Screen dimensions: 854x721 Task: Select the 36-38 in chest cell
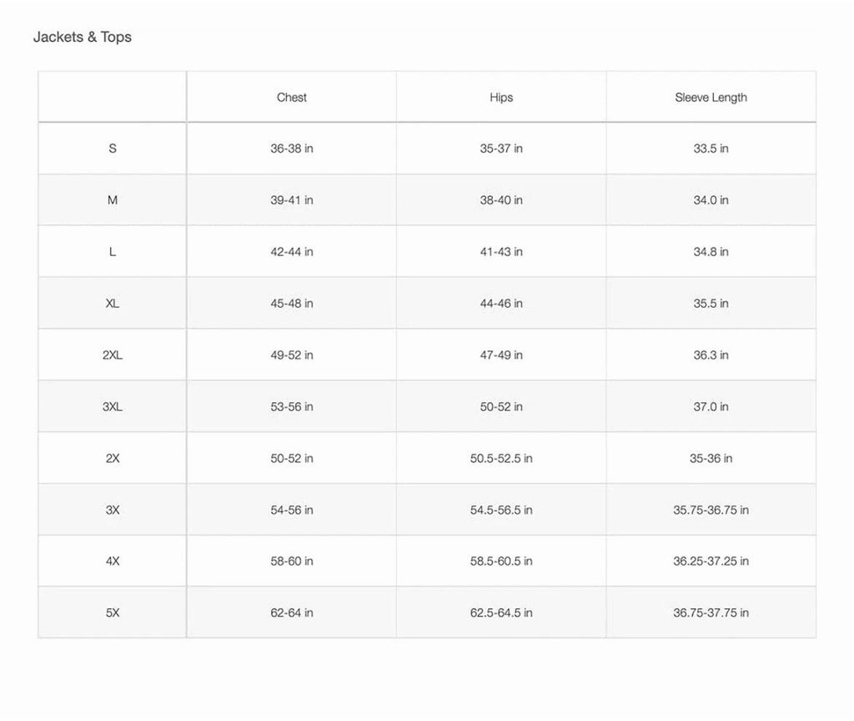click(291, 149)
